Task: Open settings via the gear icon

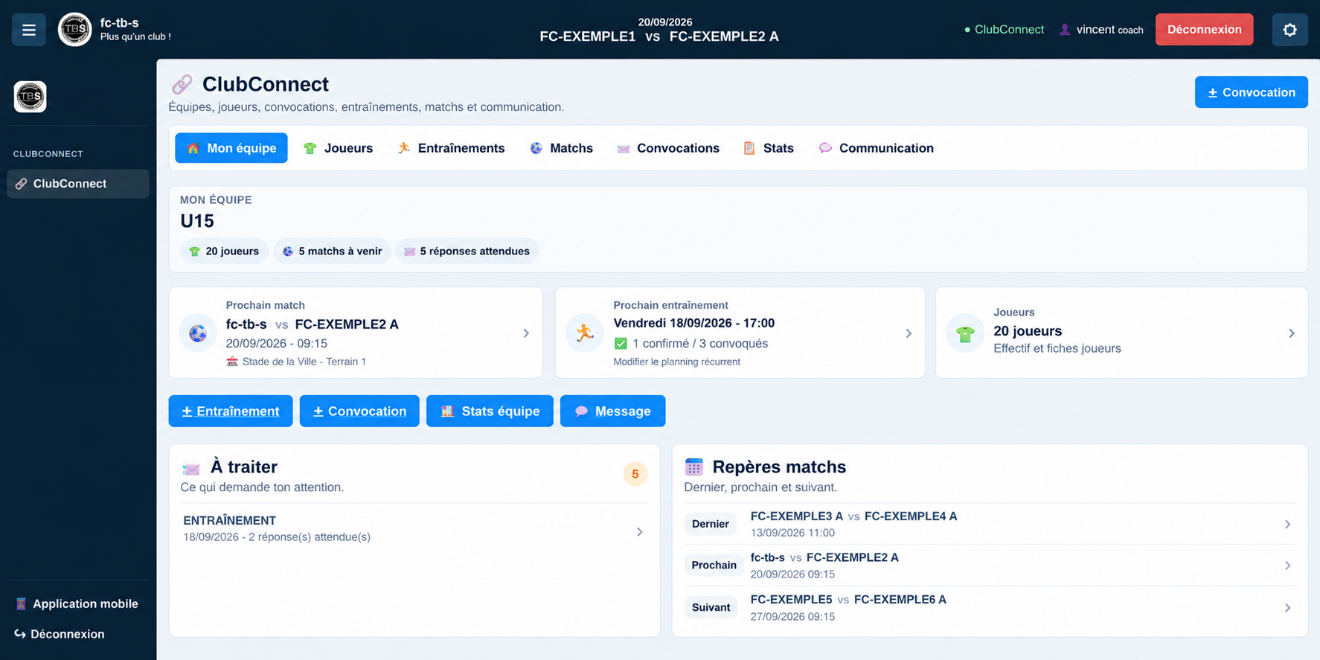Action: pyautogui.click(x=1289, y=30)
